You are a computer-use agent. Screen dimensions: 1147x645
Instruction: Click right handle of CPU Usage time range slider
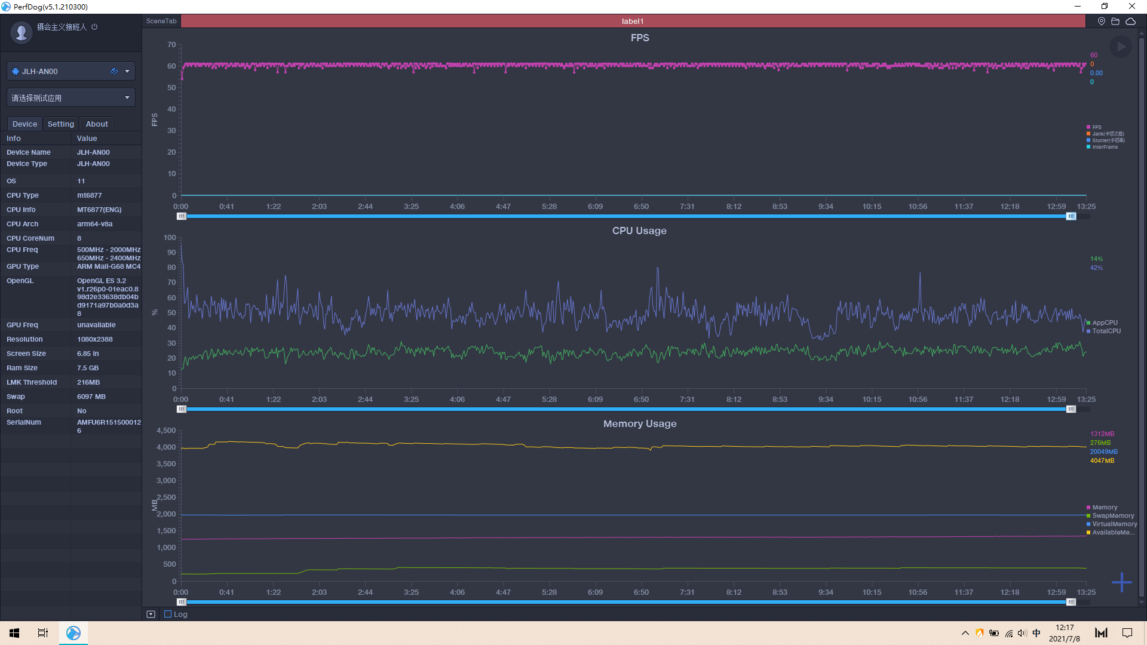[x=1071, y=409]
